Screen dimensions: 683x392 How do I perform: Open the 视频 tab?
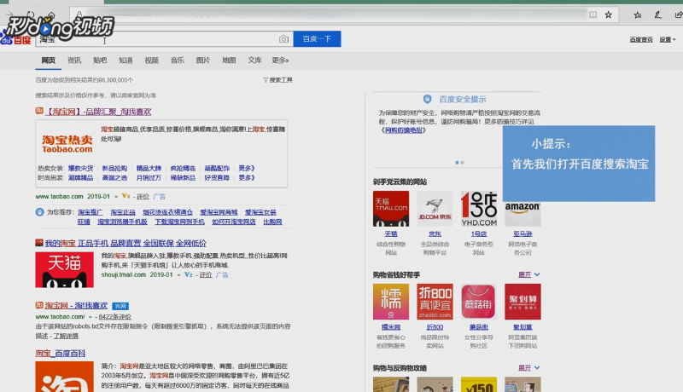point(152,61)
